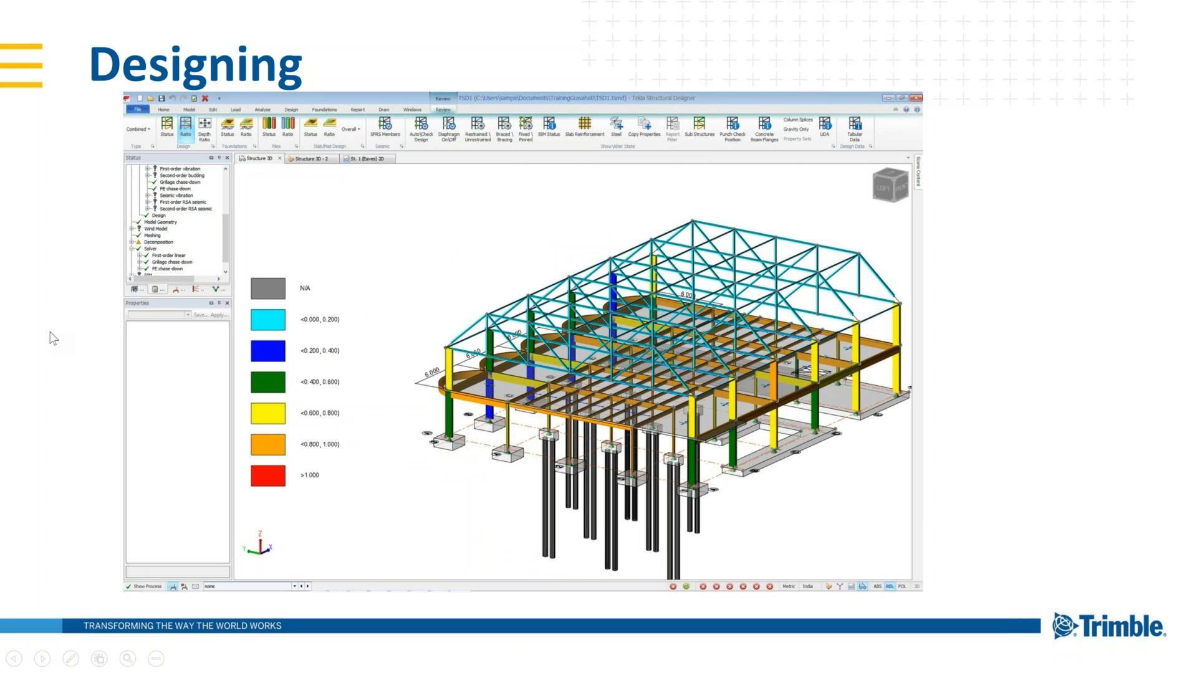Toggle Diaphragm On\Off
1197x673 pixels.
pos(449,129)
